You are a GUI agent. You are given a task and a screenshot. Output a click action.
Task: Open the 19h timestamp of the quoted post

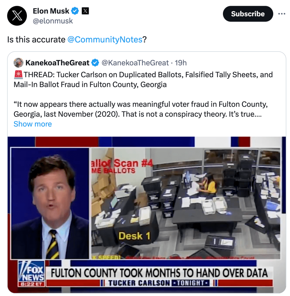pyautogui.click(x=181, y=63)
